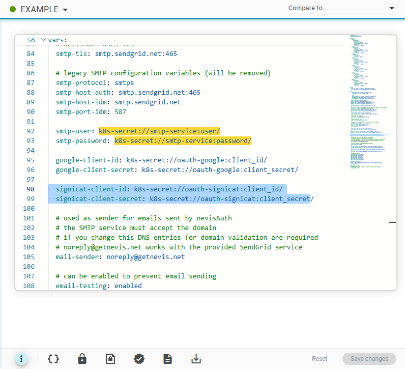Click the 'can be enabled' comment line
405x369 pixels.
136,276
